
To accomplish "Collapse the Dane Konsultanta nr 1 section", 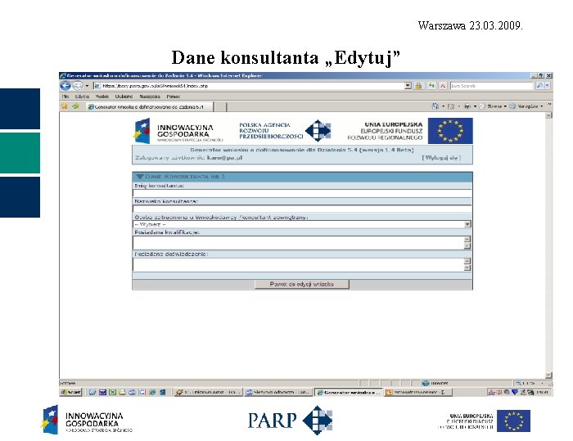I will tap(139, 177).
